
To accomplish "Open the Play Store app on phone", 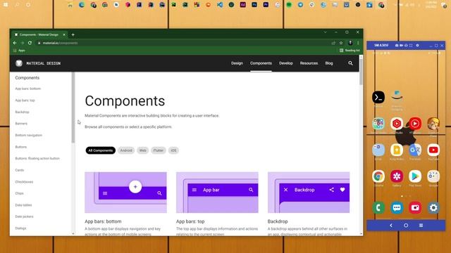I will 415,176.
